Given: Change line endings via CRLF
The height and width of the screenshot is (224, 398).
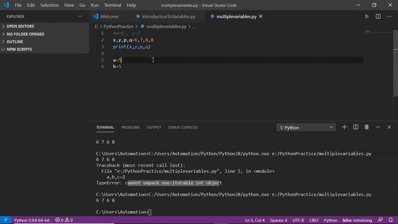Looking at the screenshot, I should pos(313,220).
